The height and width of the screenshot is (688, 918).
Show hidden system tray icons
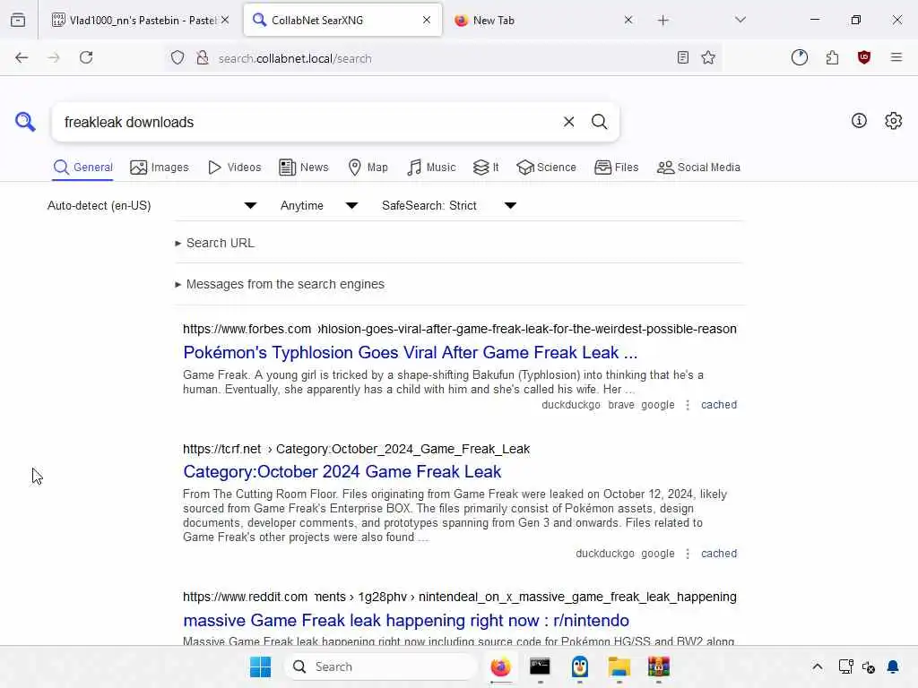point(818,666)
